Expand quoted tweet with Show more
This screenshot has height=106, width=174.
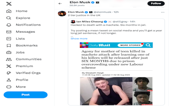coord(79,39)
